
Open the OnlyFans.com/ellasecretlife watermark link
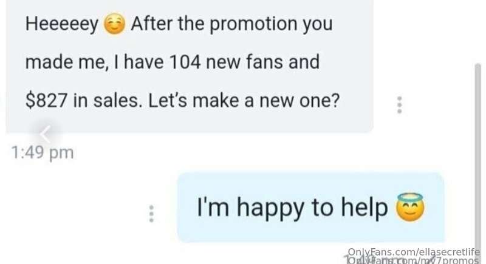(x=414, y=252)
